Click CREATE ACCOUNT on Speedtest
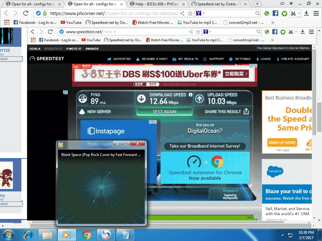This screenshot has width=322, height=241. pos(293,59)
